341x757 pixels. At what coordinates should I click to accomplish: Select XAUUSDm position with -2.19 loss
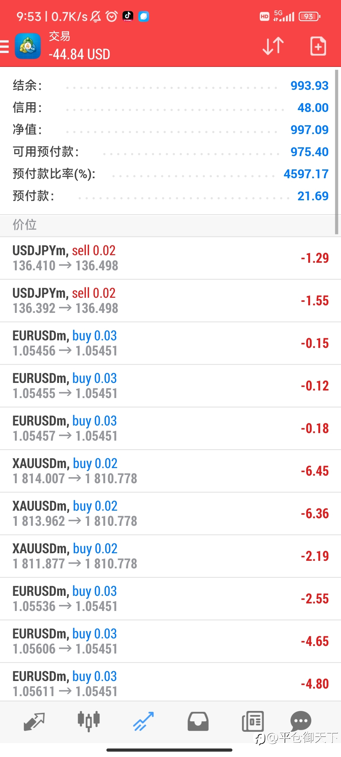[170, 556]
